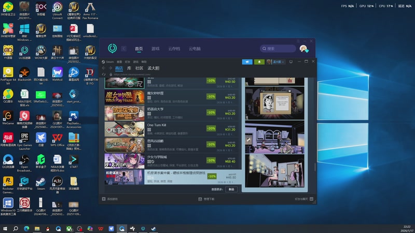The height and width of the screenshot is (233, 415).
Task: Open the 360安全卫士 desktop icon
Action: (8, 9)
